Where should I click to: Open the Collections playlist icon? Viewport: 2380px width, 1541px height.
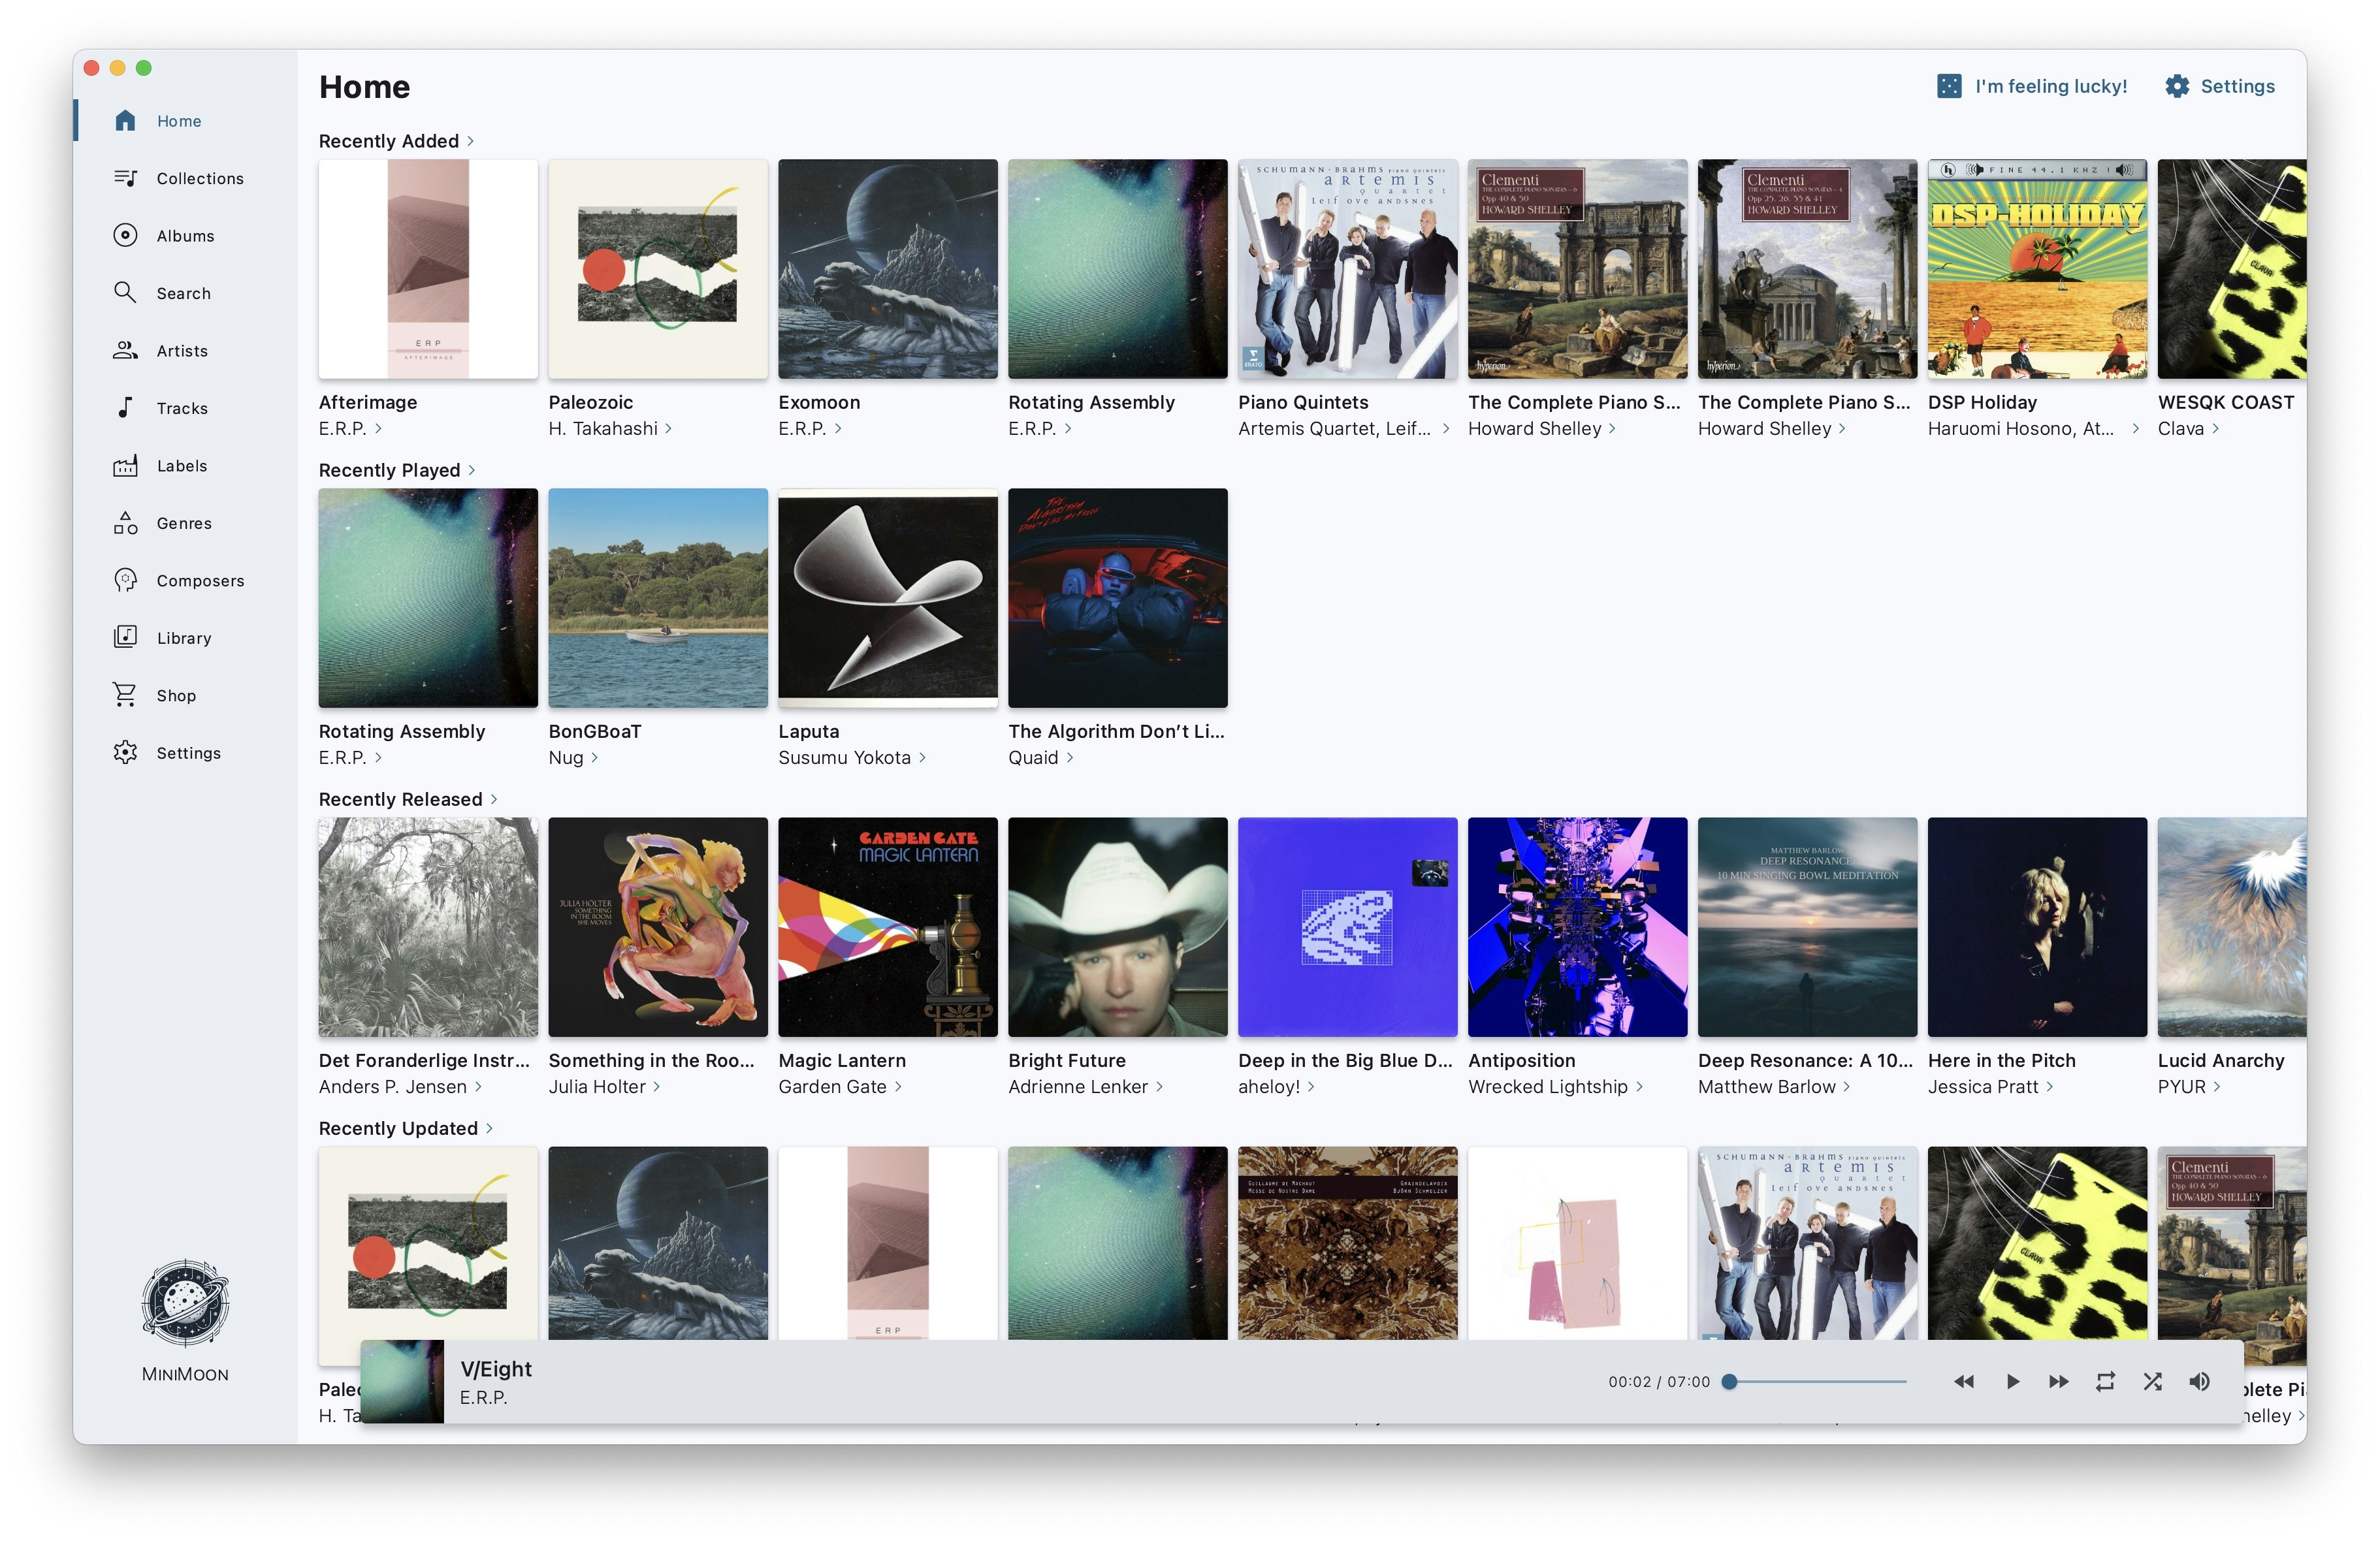tap(125, 178)
